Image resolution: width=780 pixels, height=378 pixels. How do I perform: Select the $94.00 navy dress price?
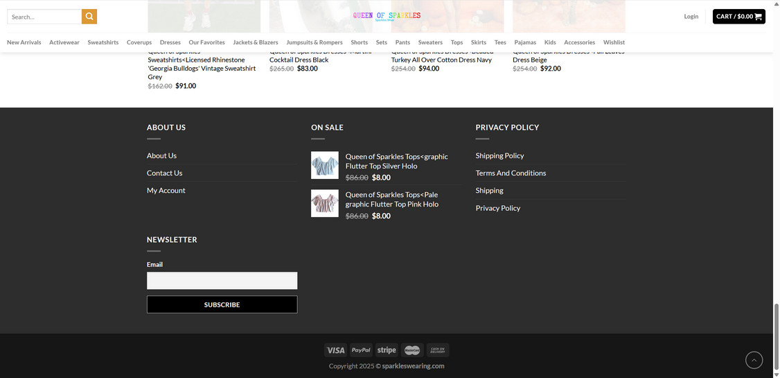pyautogui.click(x=429, y=68)
